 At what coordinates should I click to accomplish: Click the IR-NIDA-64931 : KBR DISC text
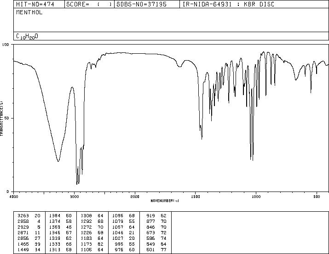(x=228, y=4)
